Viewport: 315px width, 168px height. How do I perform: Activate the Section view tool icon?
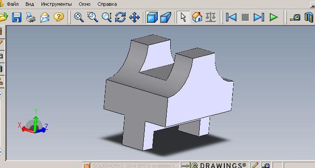[x=309, y=17]
